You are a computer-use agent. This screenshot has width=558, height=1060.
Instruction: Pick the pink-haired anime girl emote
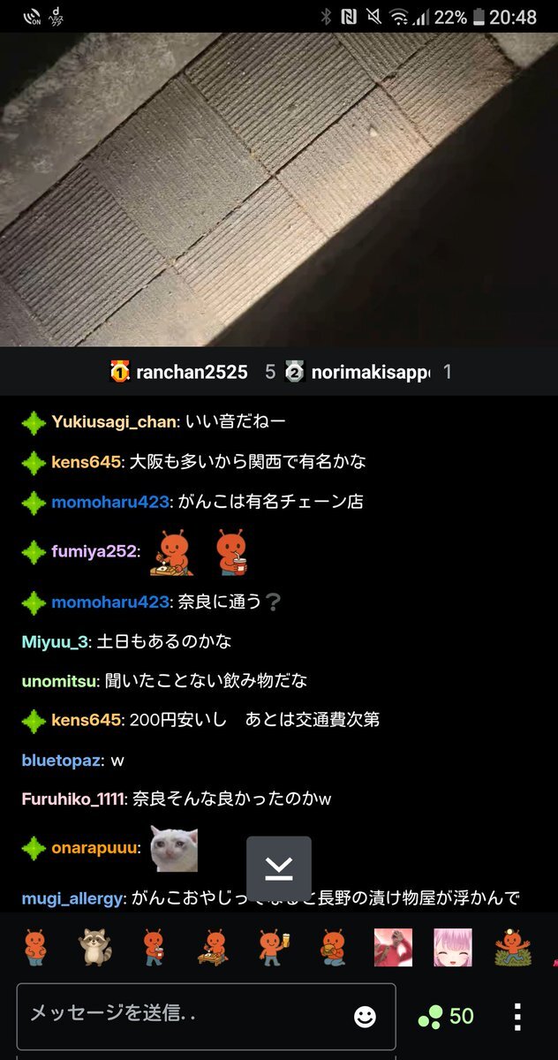(x=452, y=947)
